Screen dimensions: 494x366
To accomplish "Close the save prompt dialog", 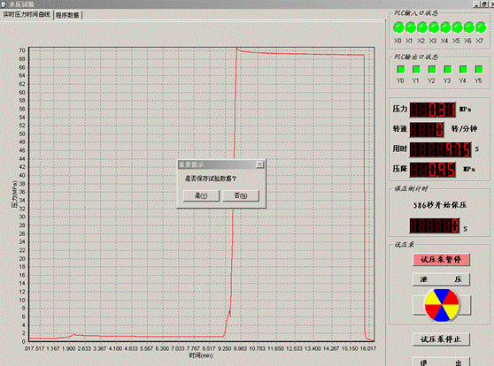I will [260, 164].
